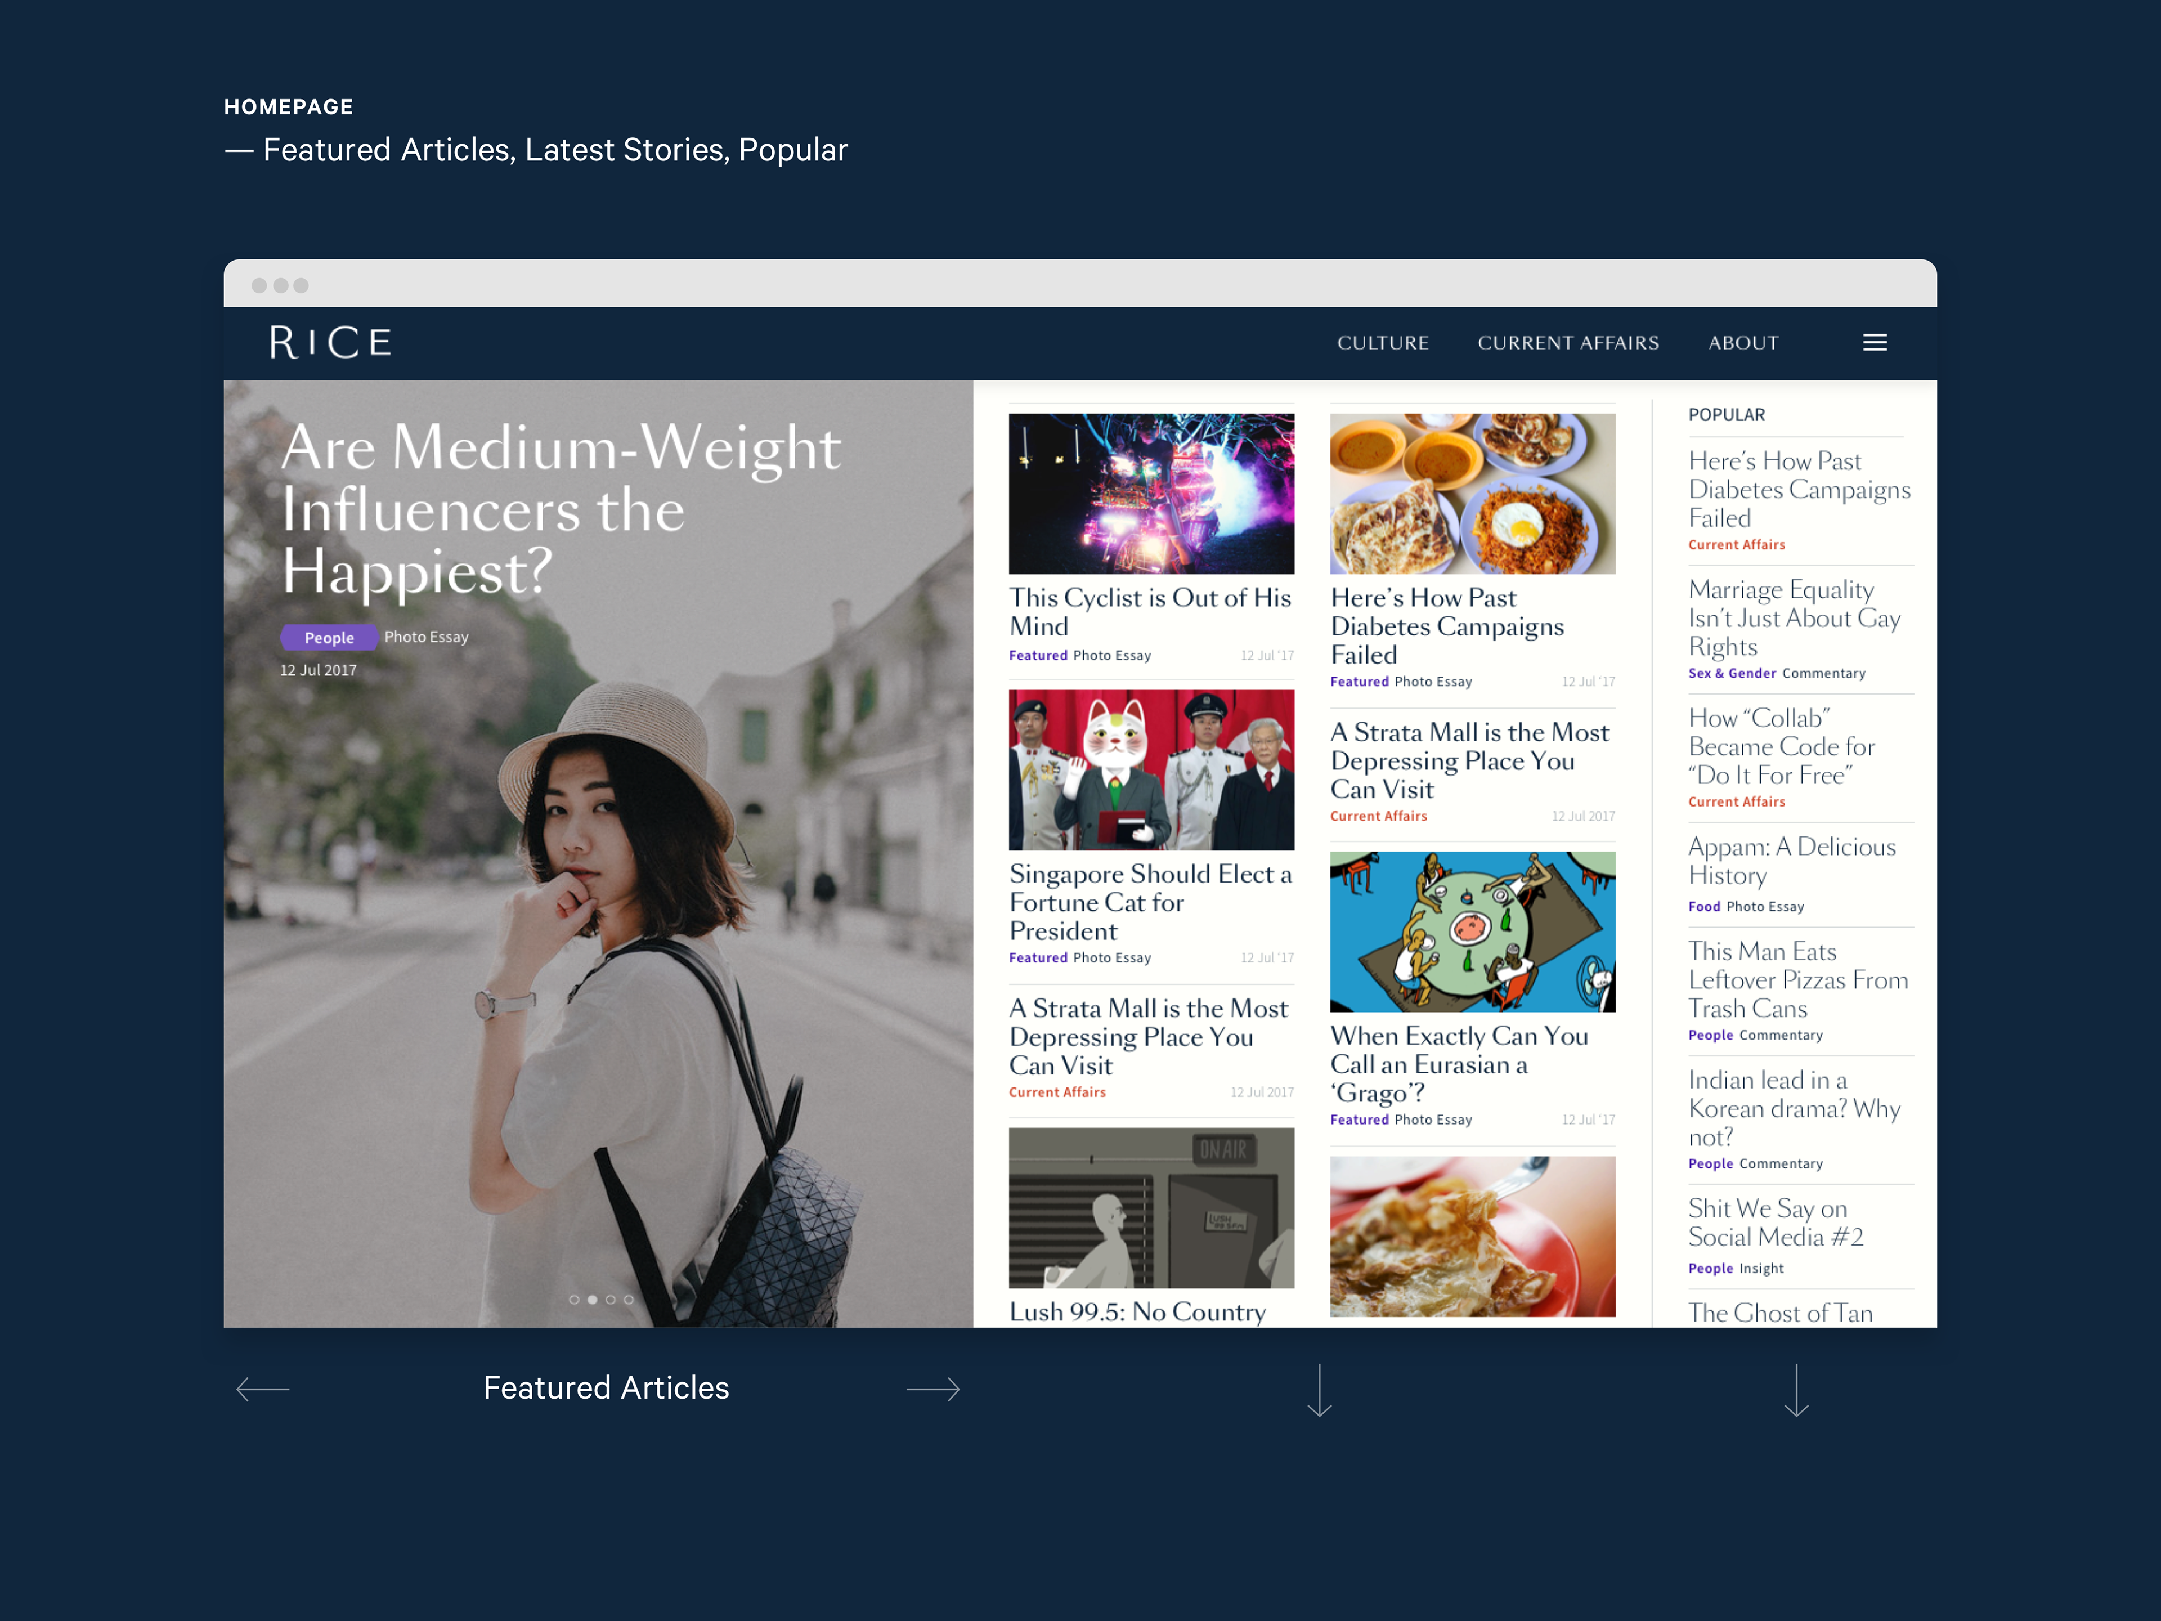Open the ON AIR radio illustration thumbnail
Image resolution: width=2161 pixels, height=1621 pixels.
[x=1151, y=1208]
